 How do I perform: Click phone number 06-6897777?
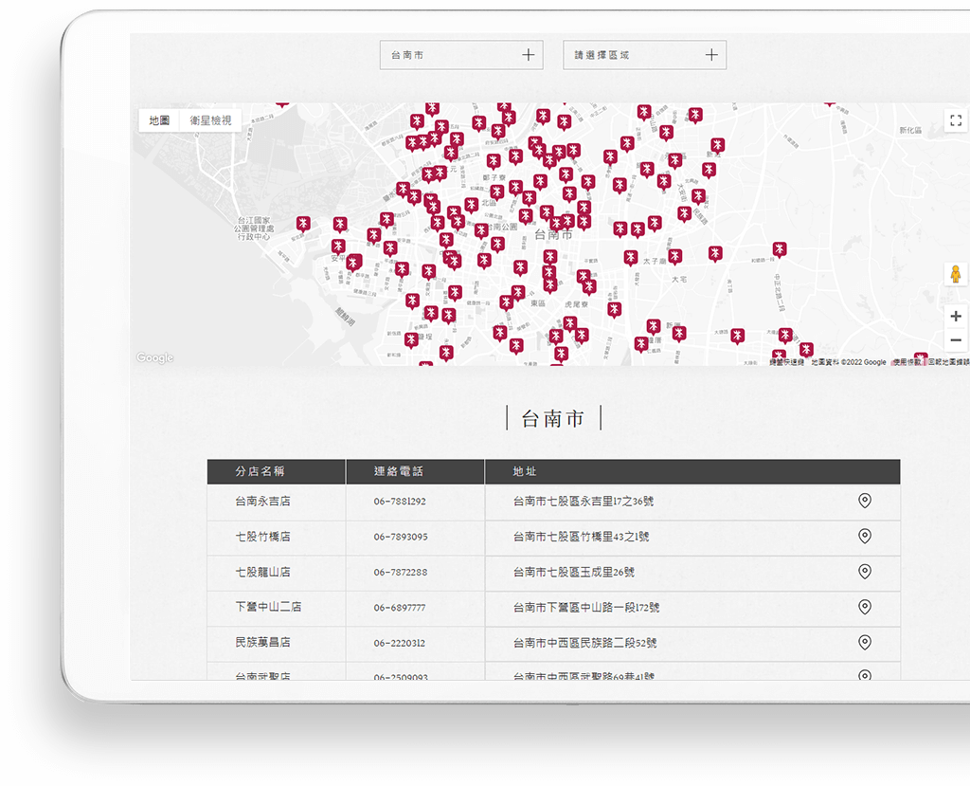[x=400, y=608]
